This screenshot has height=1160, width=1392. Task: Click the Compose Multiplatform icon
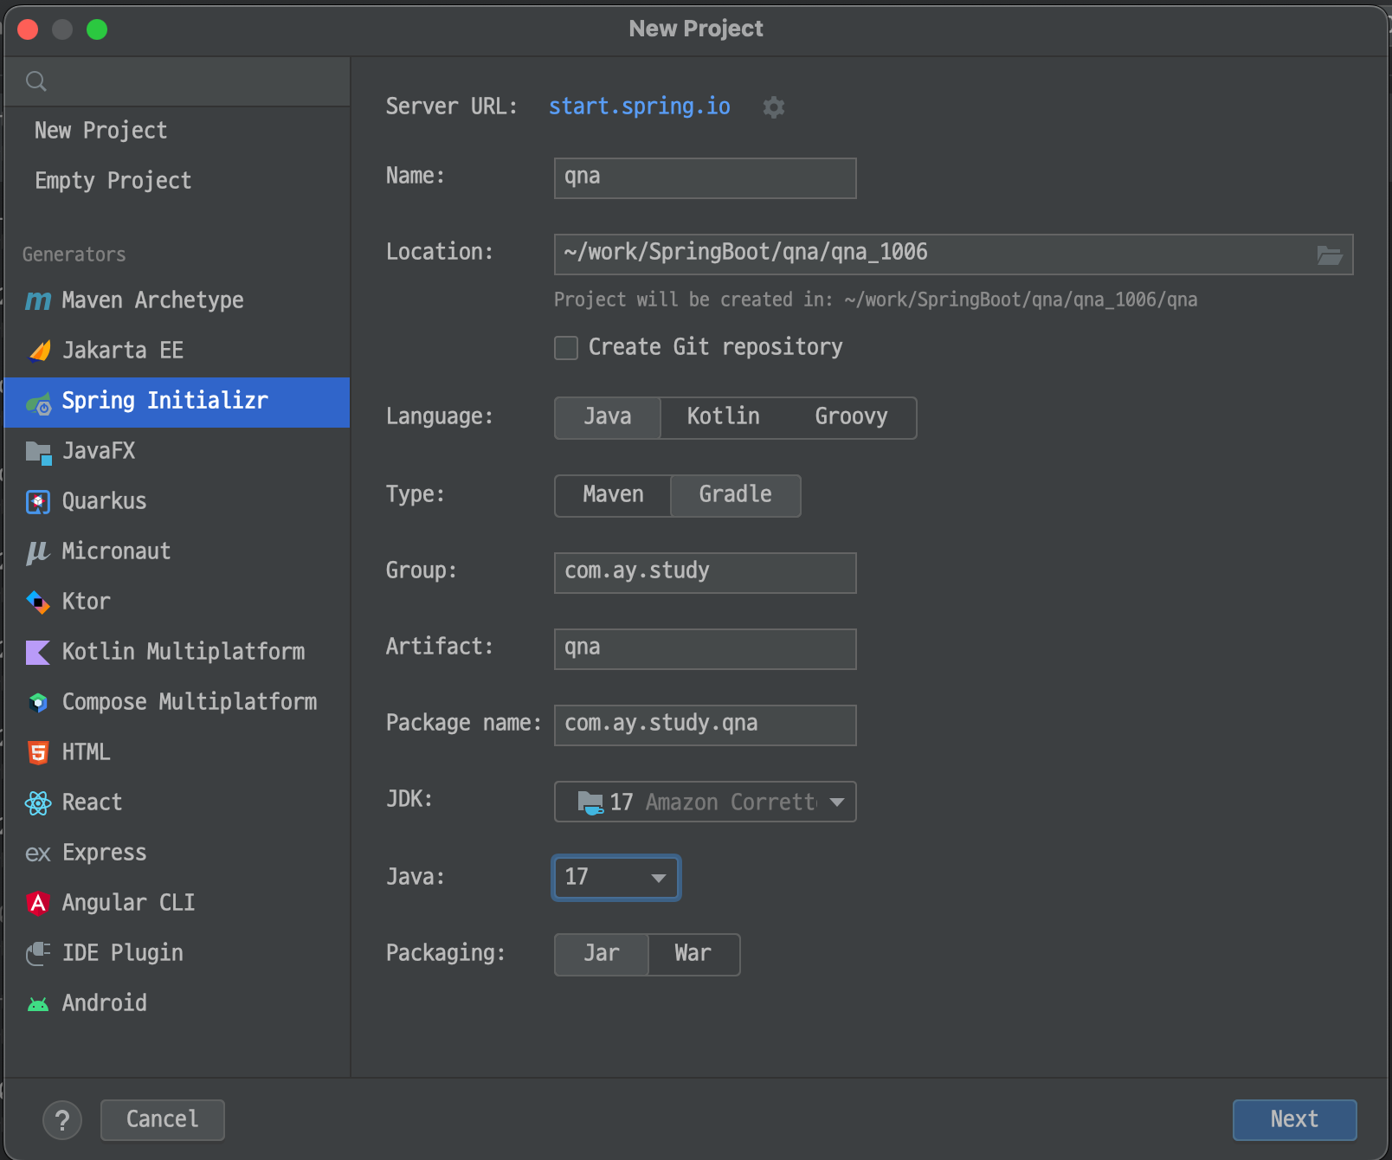[38, 702]
